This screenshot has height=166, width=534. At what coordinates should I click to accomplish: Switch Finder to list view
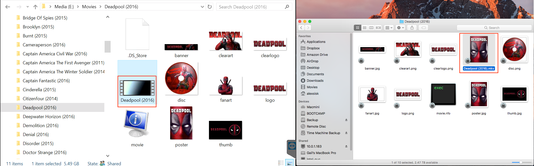pyautogui.click(x=365, y=28)
